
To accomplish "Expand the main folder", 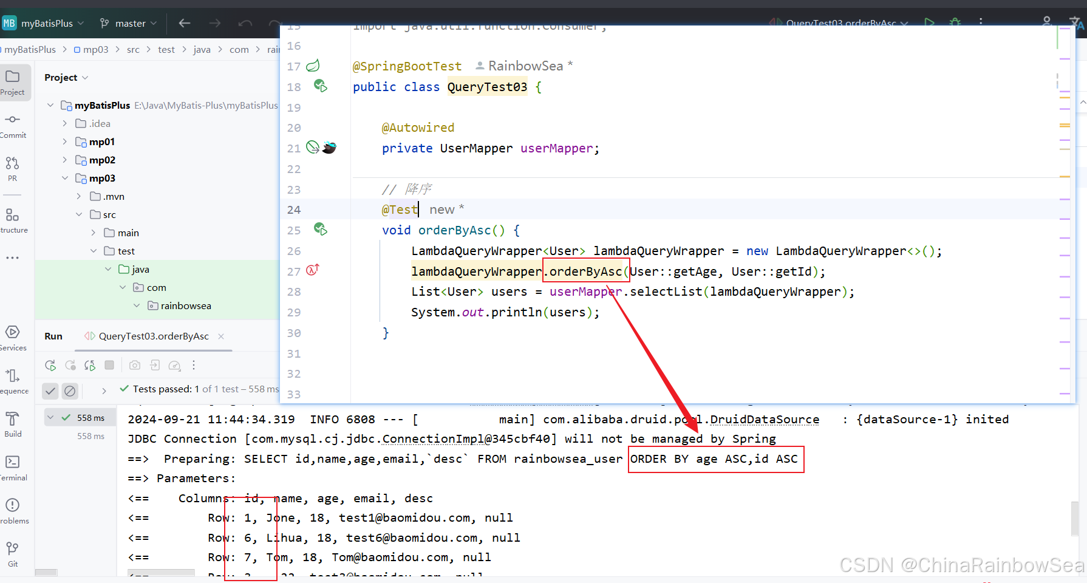I will (94, 233).
